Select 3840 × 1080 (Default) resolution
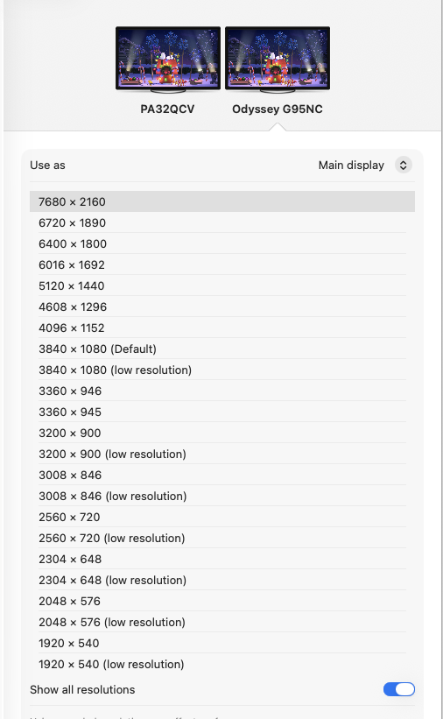Image resolution: width=443 pixels, height=719 pixels. pos(222,349)
